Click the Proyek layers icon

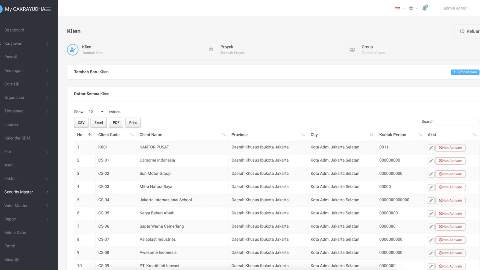211,50
